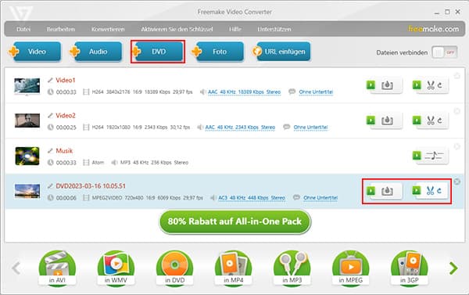Click the DVD2023-03-16 10.05.51 title
Viewport: 469px width, 295px height.
click(91, 186)
